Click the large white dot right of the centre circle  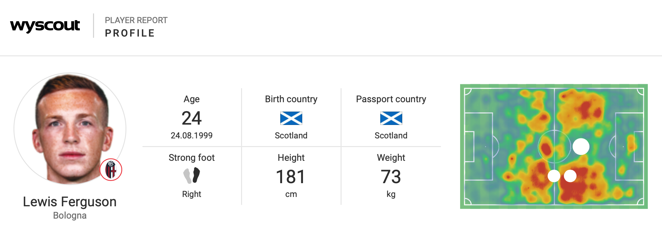click(x=581, y=147)
